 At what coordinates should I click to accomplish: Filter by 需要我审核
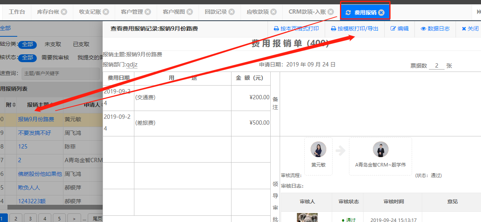coord(55,57)
